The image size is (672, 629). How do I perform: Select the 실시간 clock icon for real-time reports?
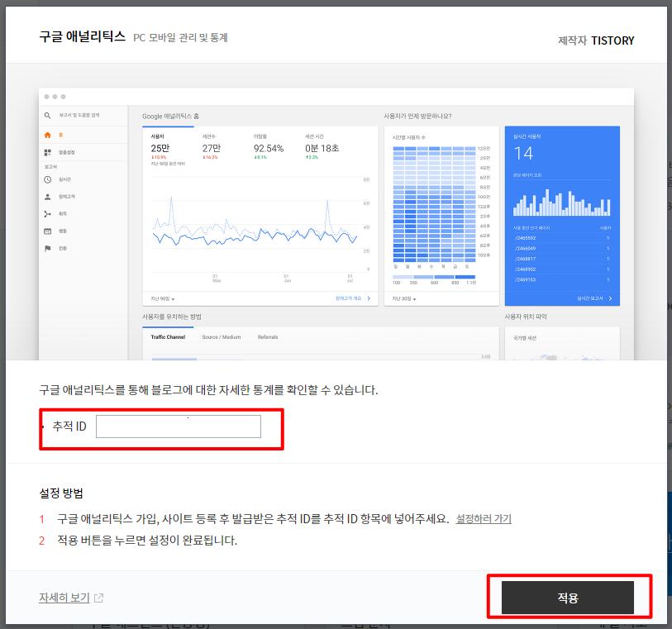tap(47, 179)
